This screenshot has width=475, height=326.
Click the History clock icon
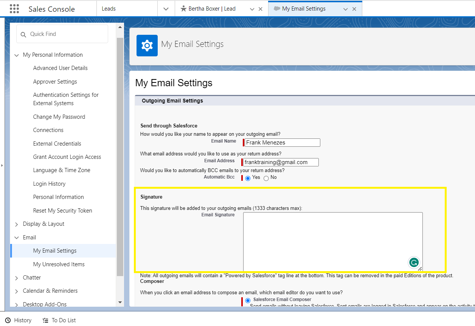point(8,320)
